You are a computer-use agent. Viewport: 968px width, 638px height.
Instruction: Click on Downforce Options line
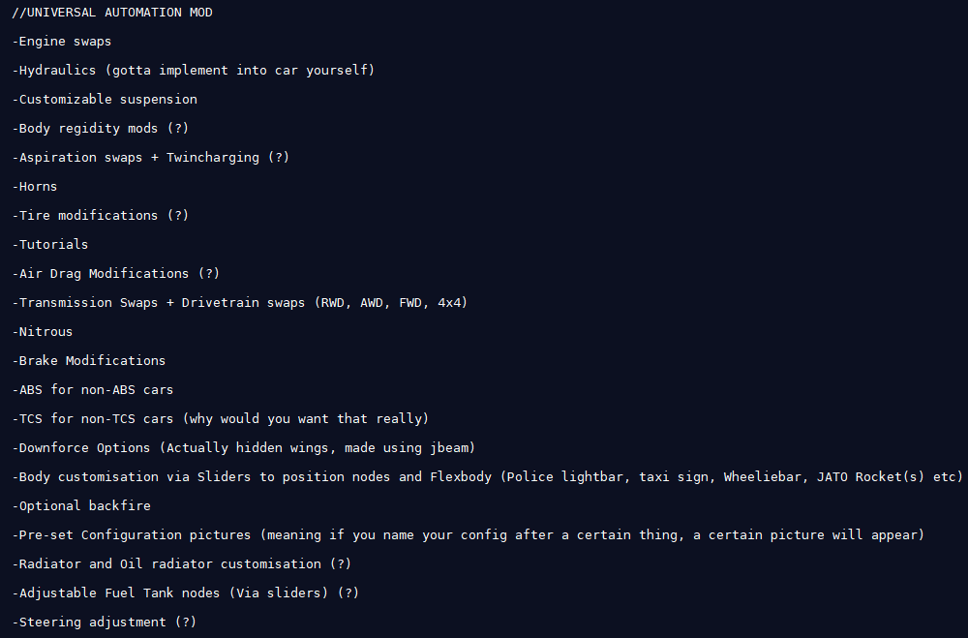pos(243,448)
